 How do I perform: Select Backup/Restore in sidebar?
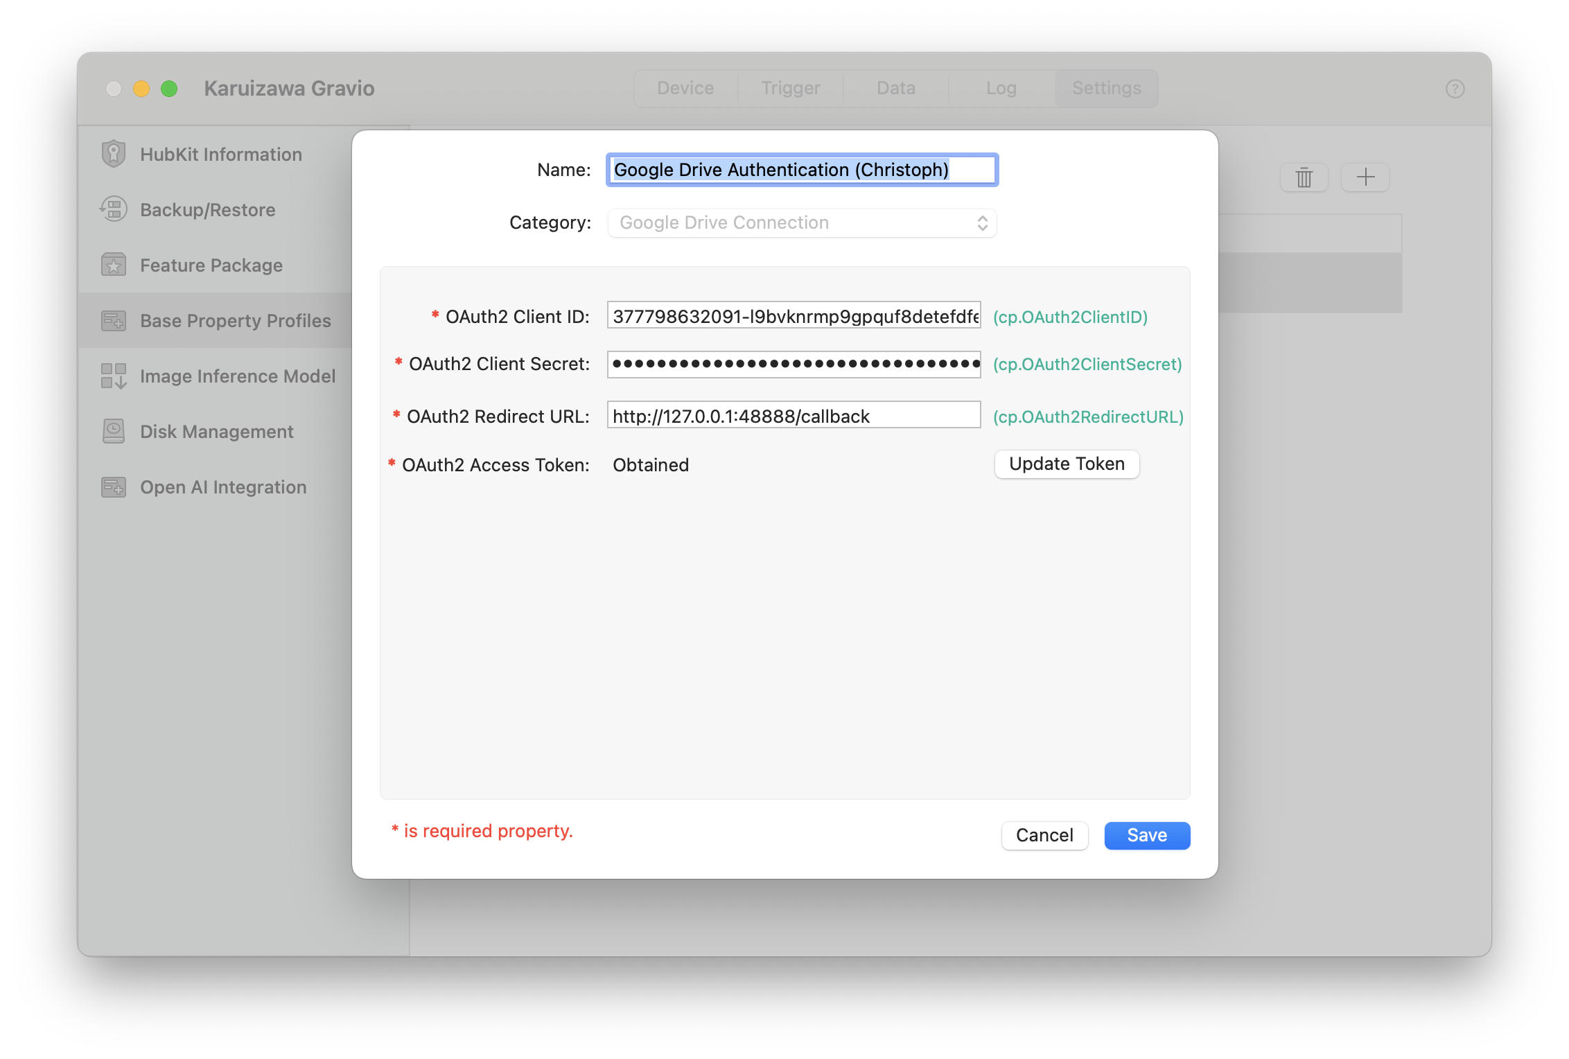(x=216, y=209)
